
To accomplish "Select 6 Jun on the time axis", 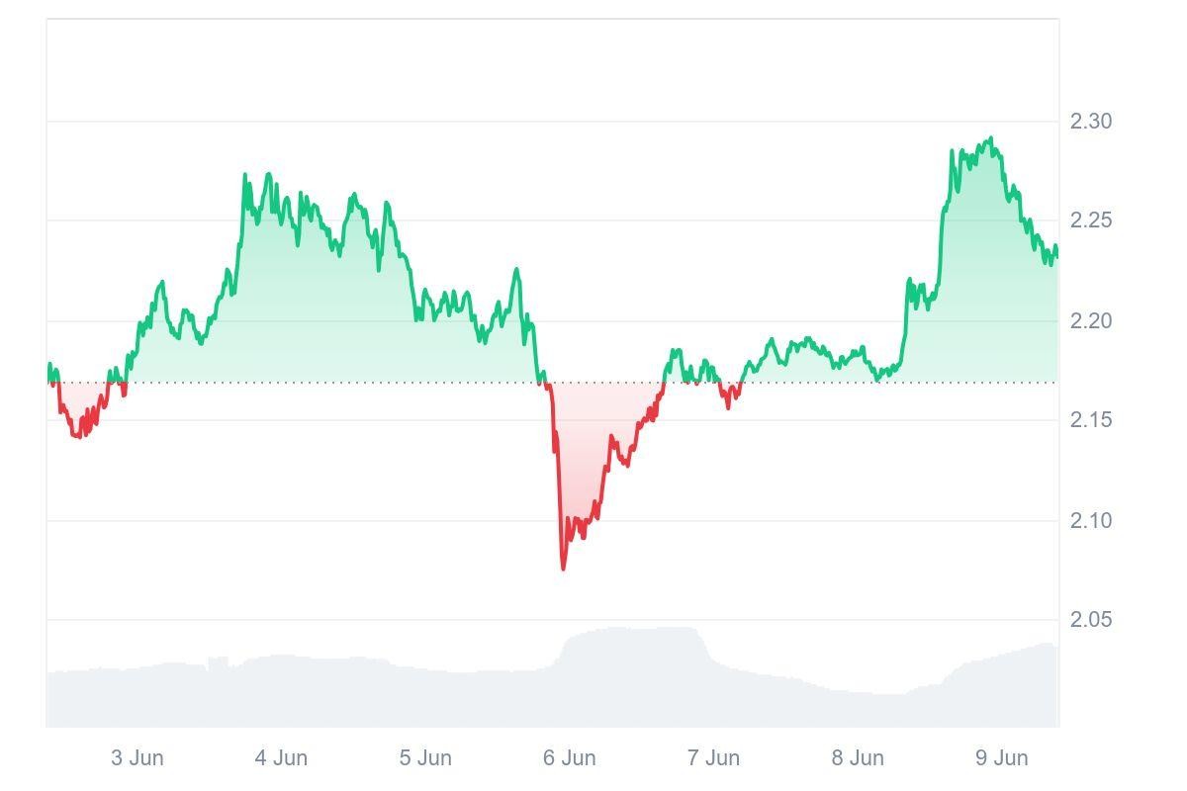I will tap(570, 758).
